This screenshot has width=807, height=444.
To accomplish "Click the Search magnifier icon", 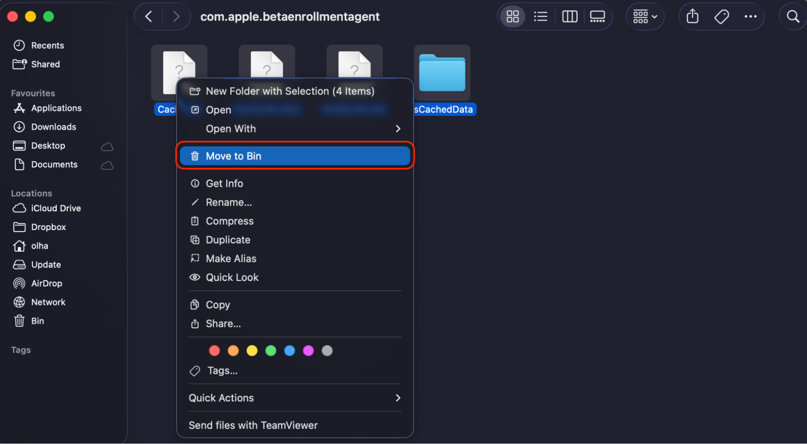I will [x=793, y=17].
